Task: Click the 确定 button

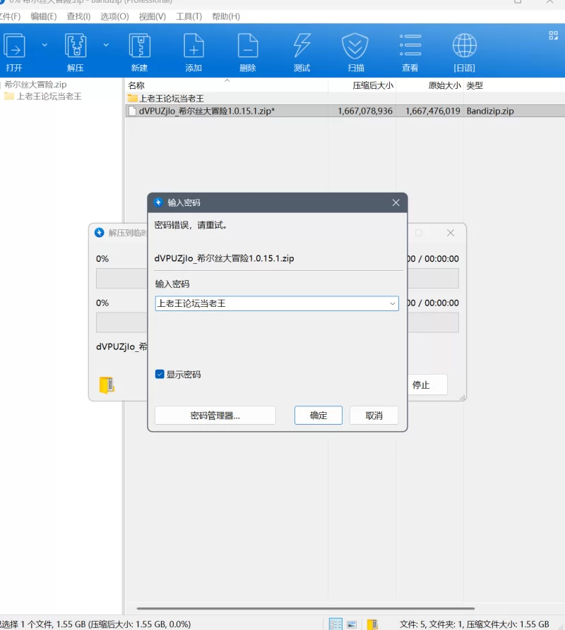Action: point(319,416)
